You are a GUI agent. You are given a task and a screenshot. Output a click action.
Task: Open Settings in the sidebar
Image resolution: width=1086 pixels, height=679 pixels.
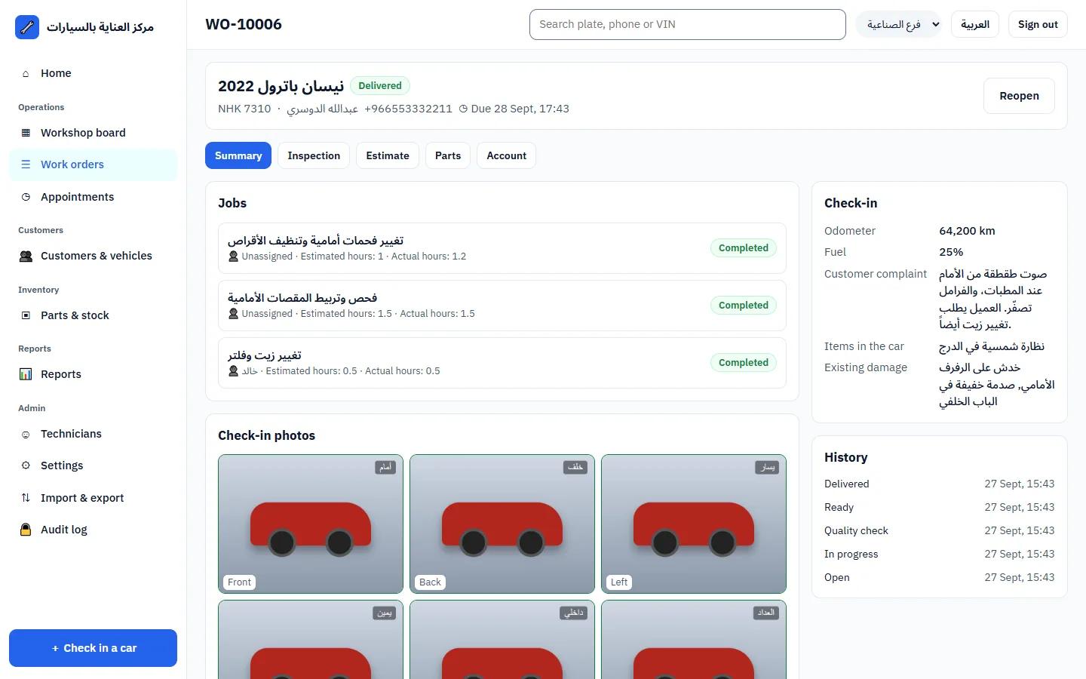coord(94,465)
